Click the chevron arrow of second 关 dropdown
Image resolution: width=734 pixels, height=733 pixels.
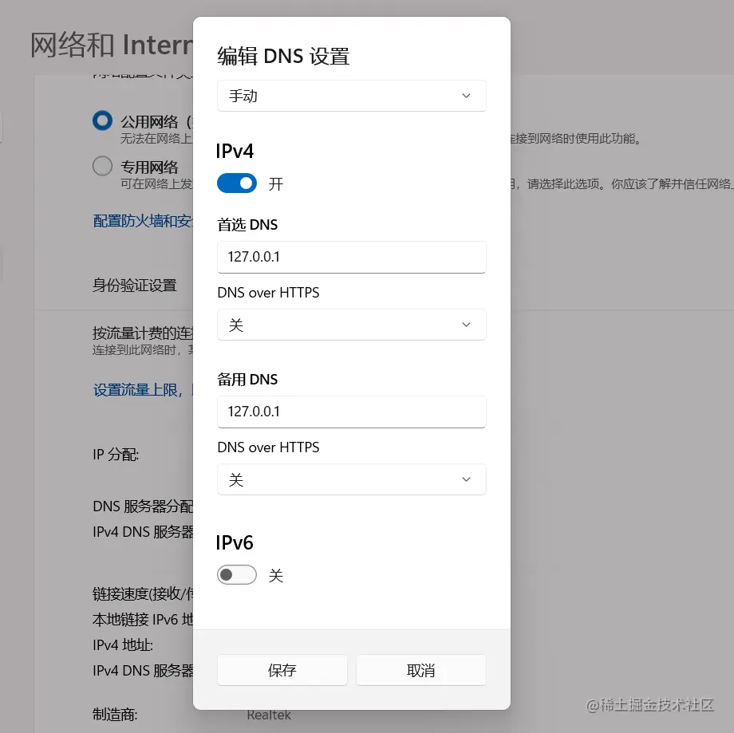466,479
